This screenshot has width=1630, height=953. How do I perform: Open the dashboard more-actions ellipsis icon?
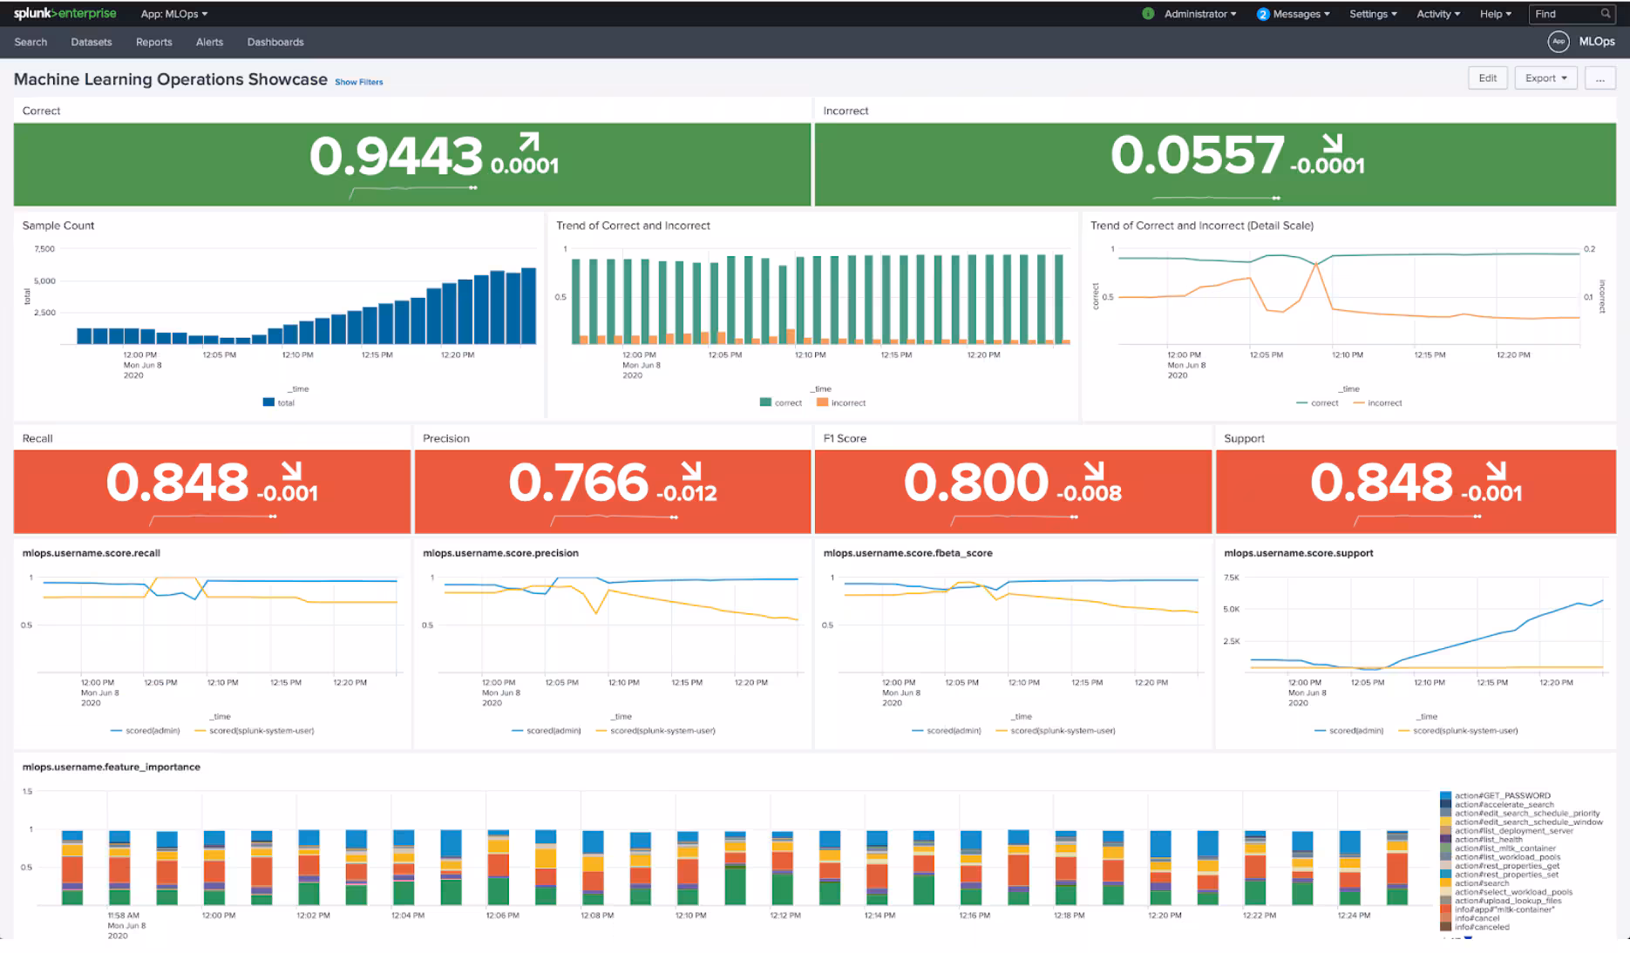click(x=1600, y=78)
